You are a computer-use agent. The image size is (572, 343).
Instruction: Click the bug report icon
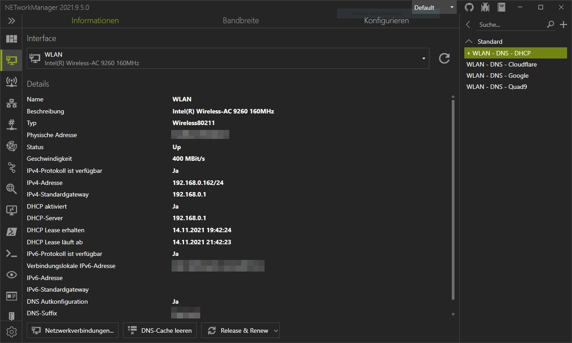click(x=485, y=7)
